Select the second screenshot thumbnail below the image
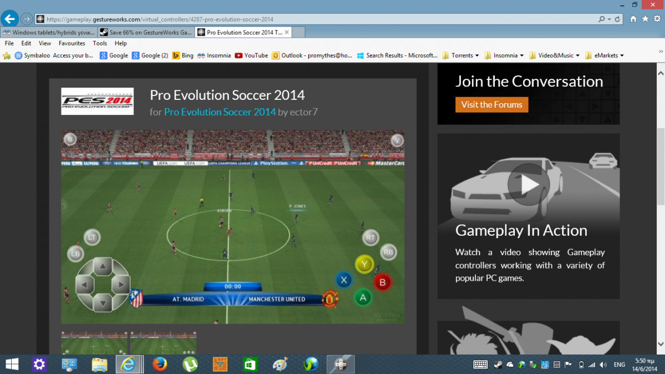 (x=163, y=343)
